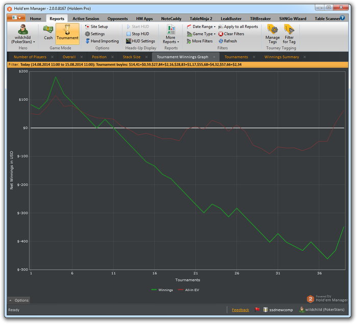Close the Tournaments report tab

point(254,57)
